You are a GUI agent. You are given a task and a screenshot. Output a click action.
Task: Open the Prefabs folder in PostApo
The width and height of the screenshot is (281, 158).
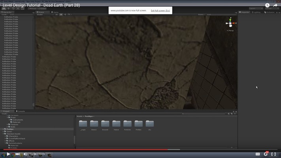[x=139, y=124]
